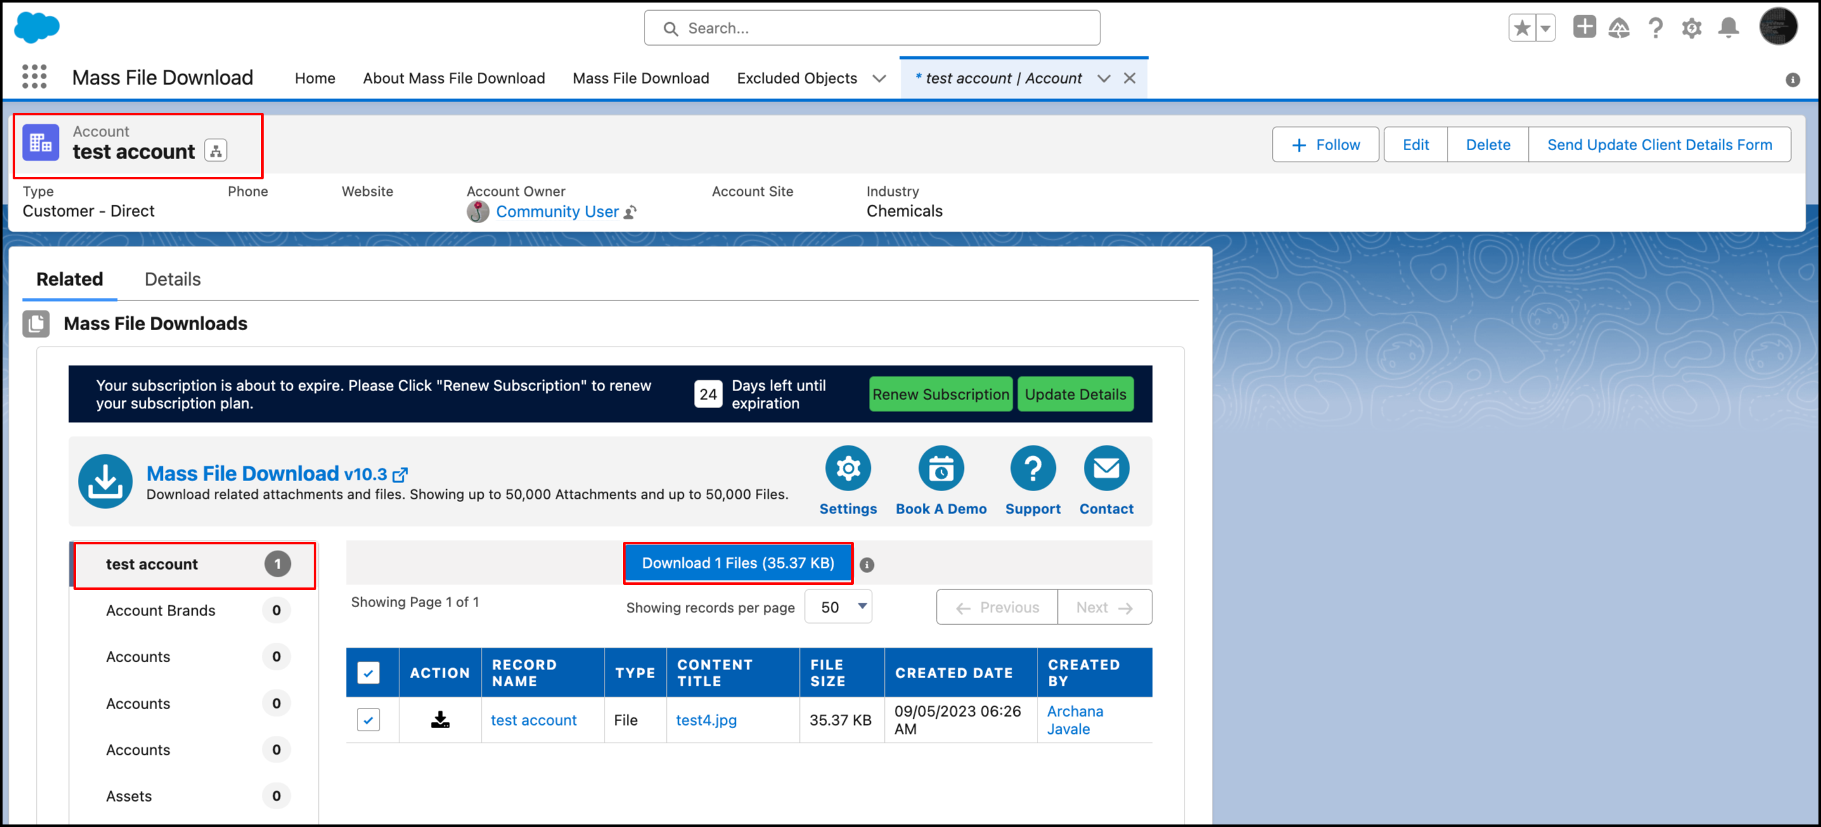
Task: Open the App Launcher grid icon
Action: (34, 77)
